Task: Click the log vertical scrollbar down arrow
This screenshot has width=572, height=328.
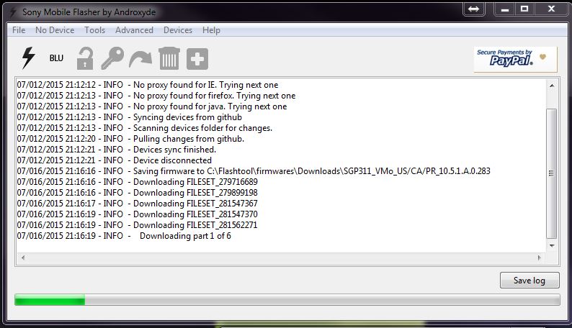Action: (x=552, y=246)
